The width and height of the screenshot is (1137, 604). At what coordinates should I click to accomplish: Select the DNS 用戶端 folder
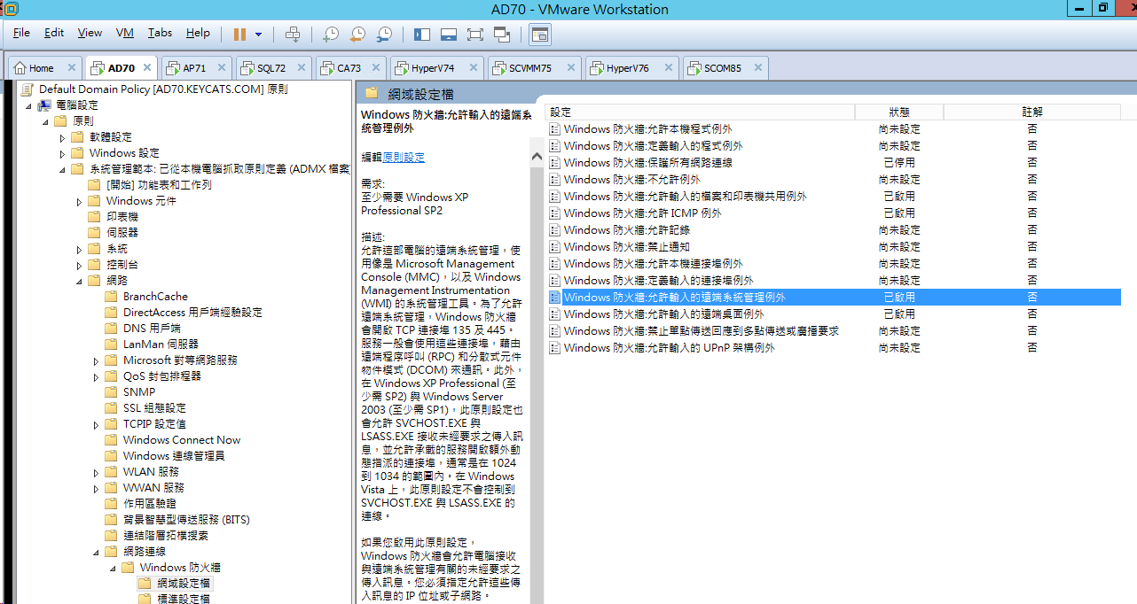[152, 329]
